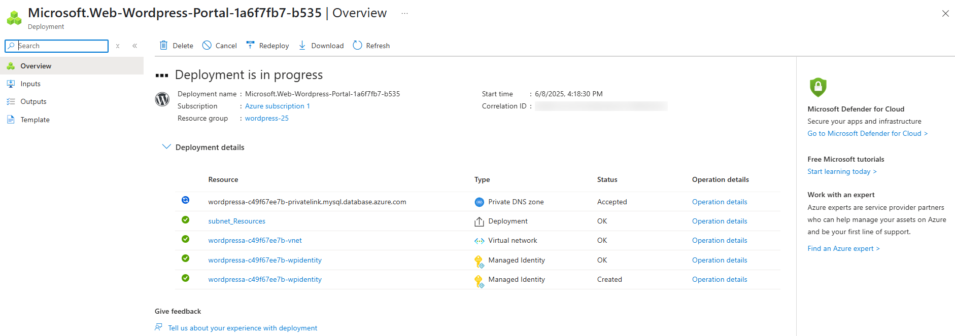Click the start time value 6/8/2025, 4:18:30 PM

click(x=569, y=94)
